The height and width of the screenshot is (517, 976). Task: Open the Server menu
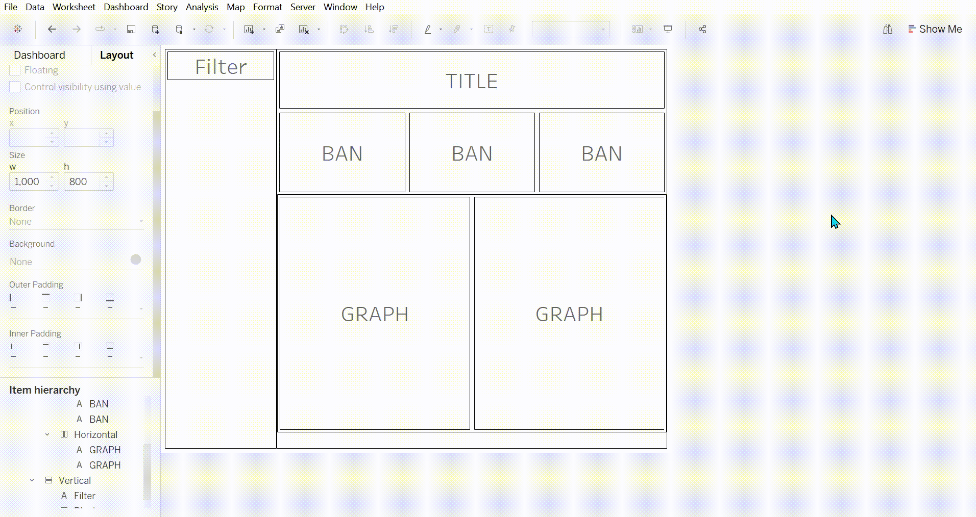(303, 7)
